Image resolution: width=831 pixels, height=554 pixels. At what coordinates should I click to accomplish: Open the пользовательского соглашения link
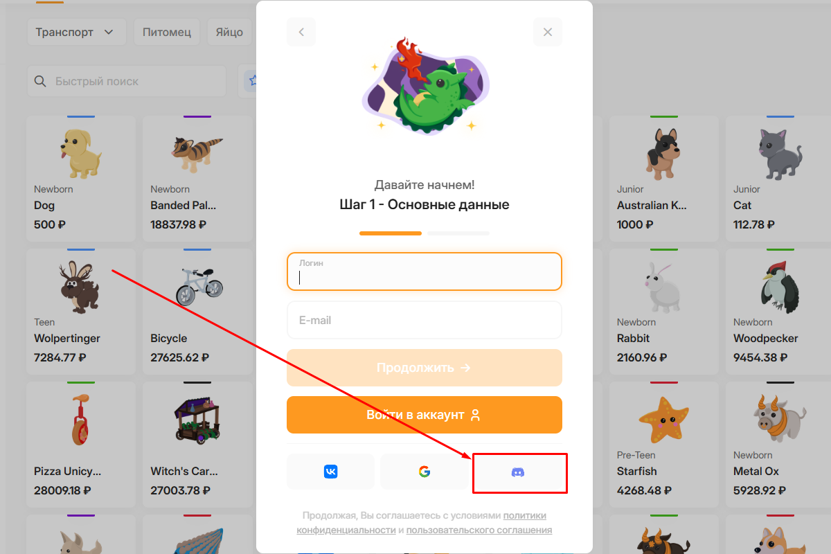click(479, 530)
